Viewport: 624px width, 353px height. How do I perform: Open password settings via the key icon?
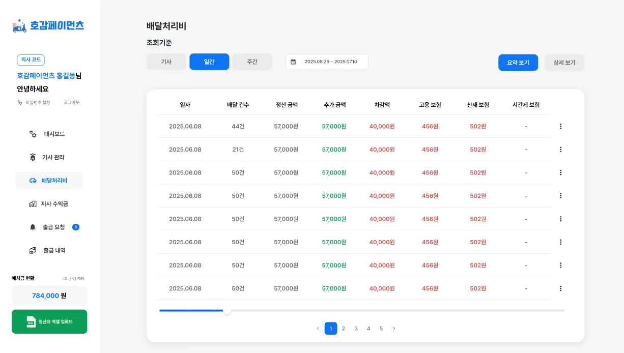click(x=20, y=102)
